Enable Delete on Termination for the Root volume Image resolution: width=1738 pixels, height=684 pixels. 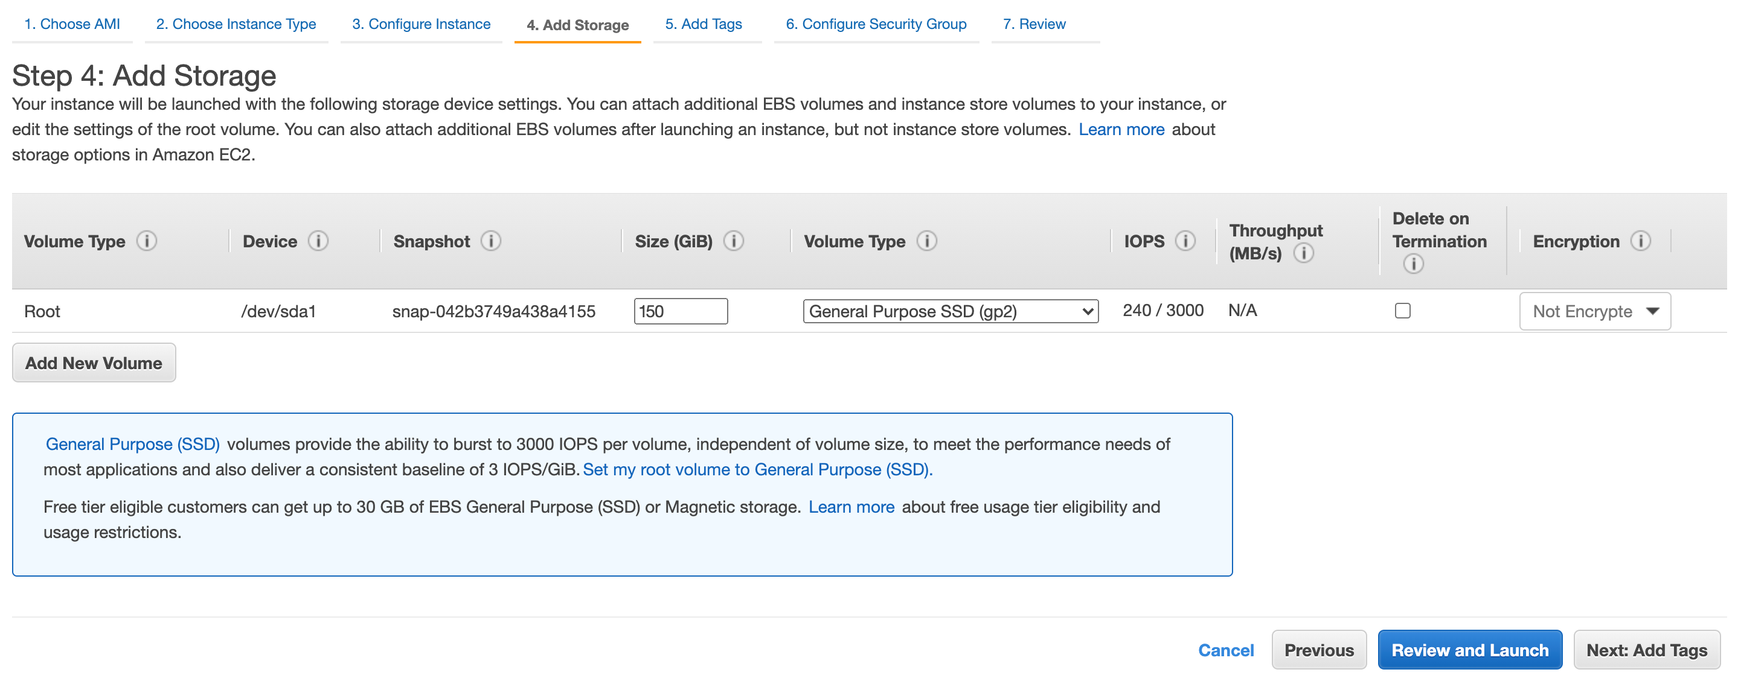click(x=1404, y=311)
